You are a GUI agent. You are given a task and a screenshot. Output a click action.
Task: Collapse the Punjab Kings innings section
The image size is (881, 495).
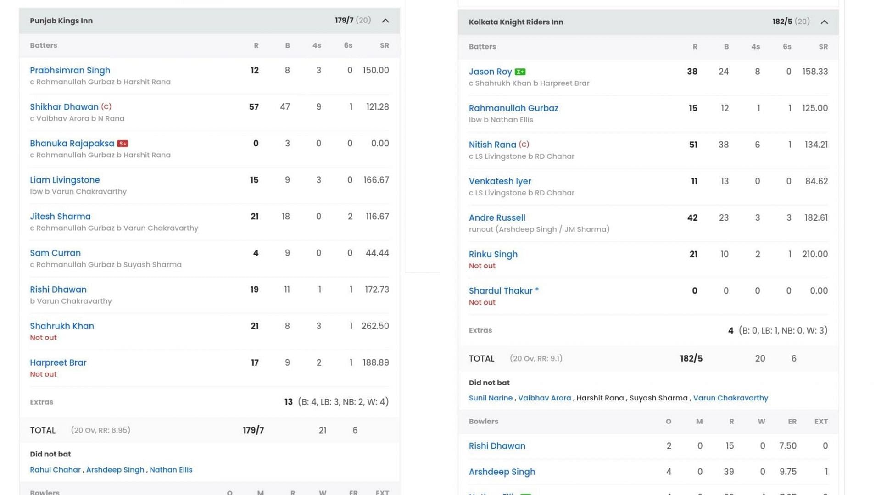click(385, 21)
